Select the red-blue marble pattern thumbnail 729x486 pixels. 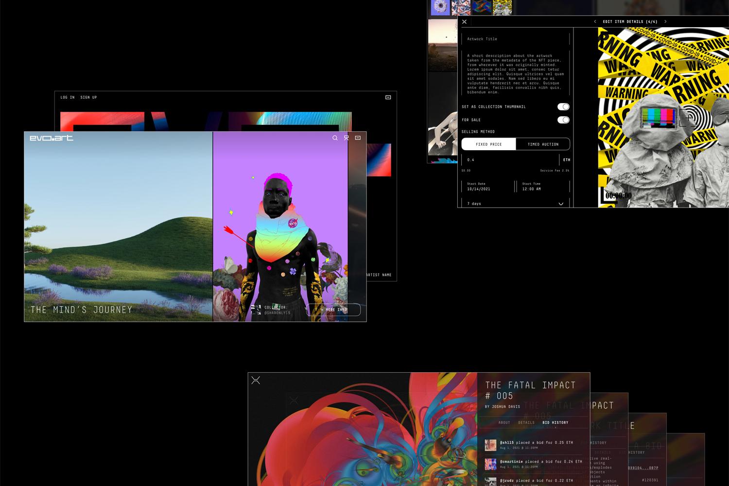click(x=461, y=8)
